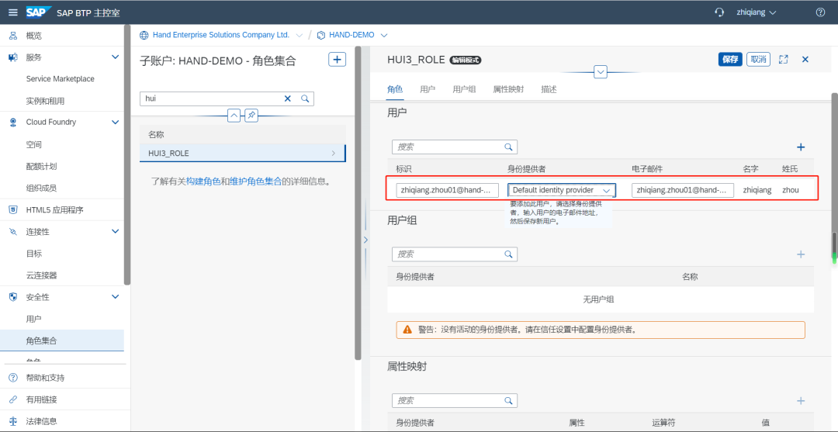Screen dimensions: 838x432
Task: Click the Cloud Foundry sidebar icon
Action: click(x=13, y=123)
